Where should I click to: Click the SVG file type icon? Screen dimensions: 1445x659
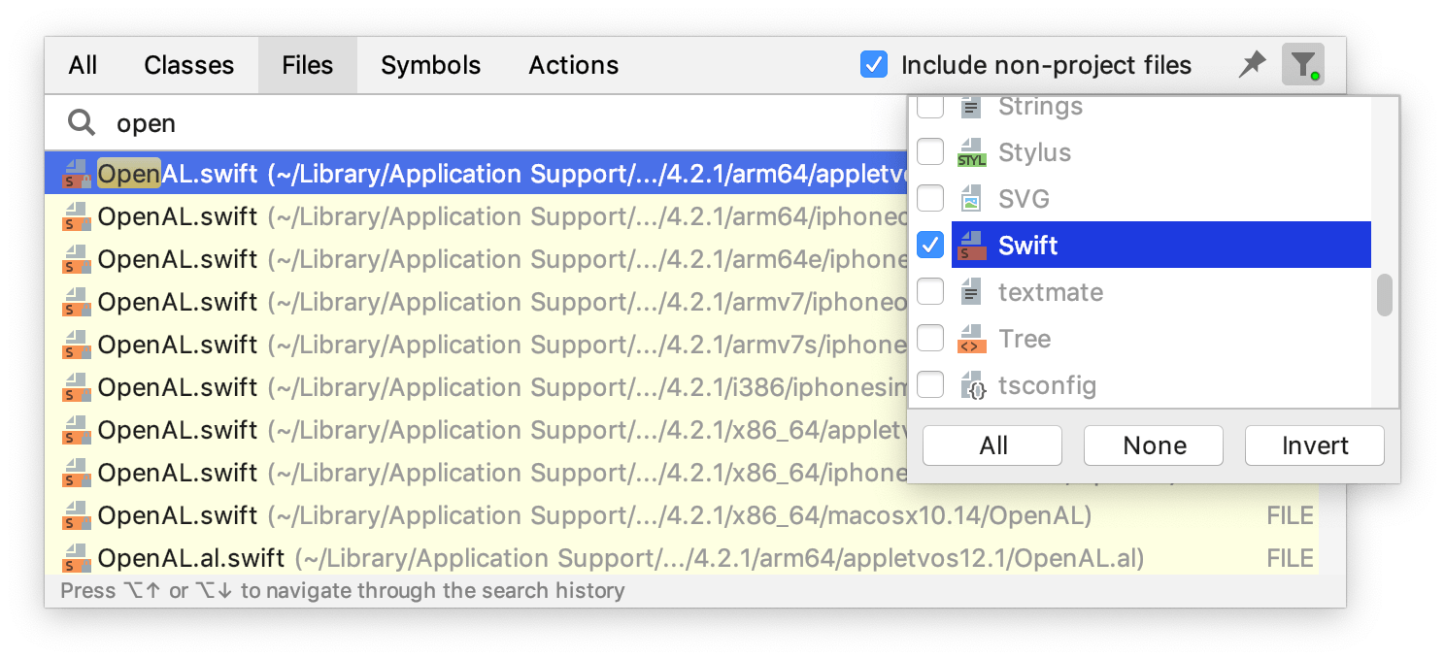pos(970,199)
